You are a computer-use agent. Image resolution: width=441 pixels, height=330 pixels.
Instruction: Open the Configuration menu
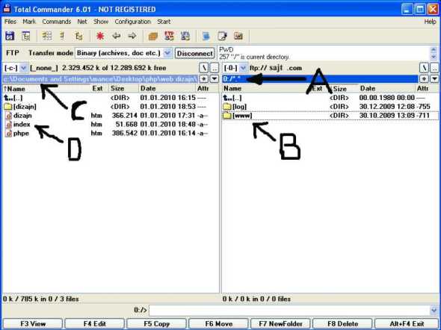point(133,22)
